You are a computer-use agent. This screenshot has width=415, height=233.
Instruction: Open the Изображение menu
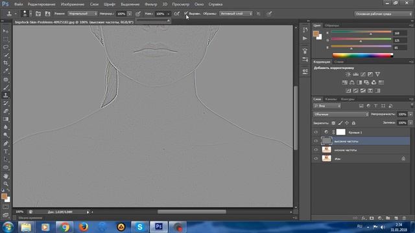[73, 5]
